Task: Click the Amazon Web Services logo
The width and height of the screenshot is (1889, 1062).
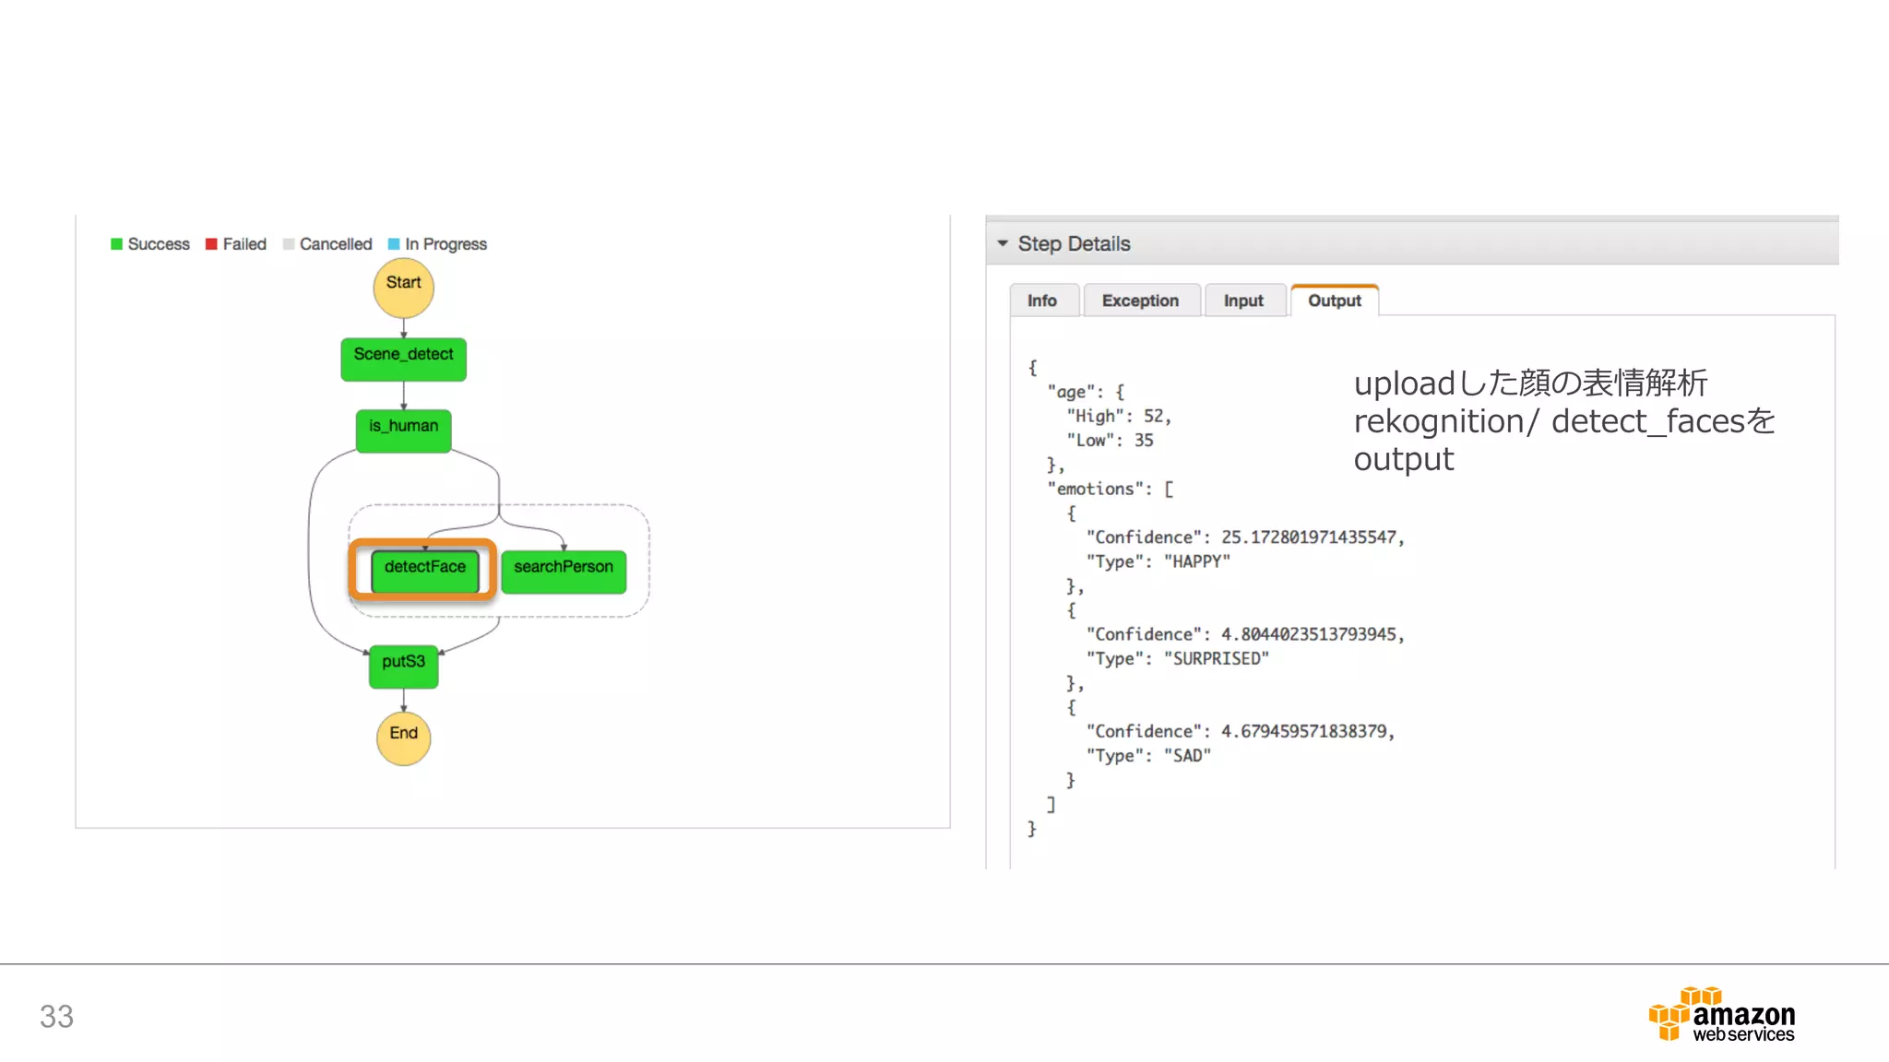Action: click(x=1721, y=1015)
